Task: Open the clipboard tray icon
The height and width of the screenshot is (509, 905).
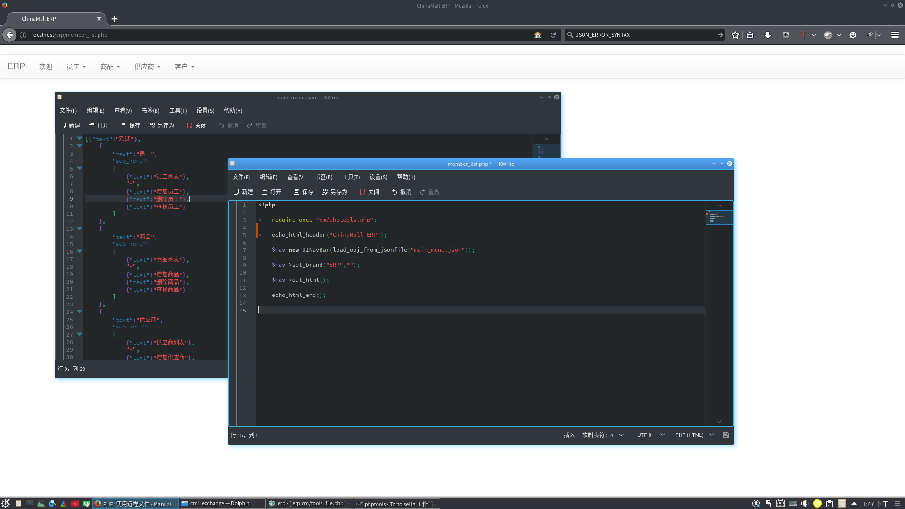Action: (830, 503)
